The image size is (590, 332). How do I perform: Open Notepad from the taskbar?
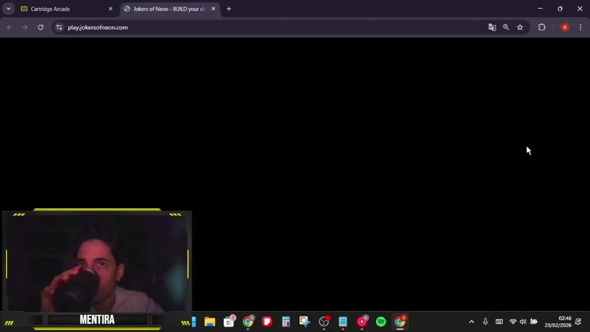coord(343,321)
